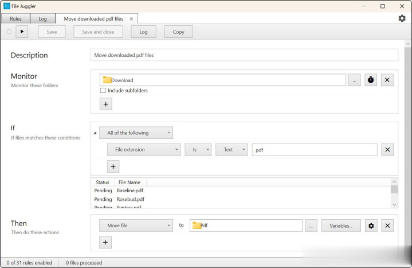Image resolution: width=412 pixels, height=268 pixels.
Task: Click the Pdf destination folder field
Action: pyautogui.click(x=246, y=226)
